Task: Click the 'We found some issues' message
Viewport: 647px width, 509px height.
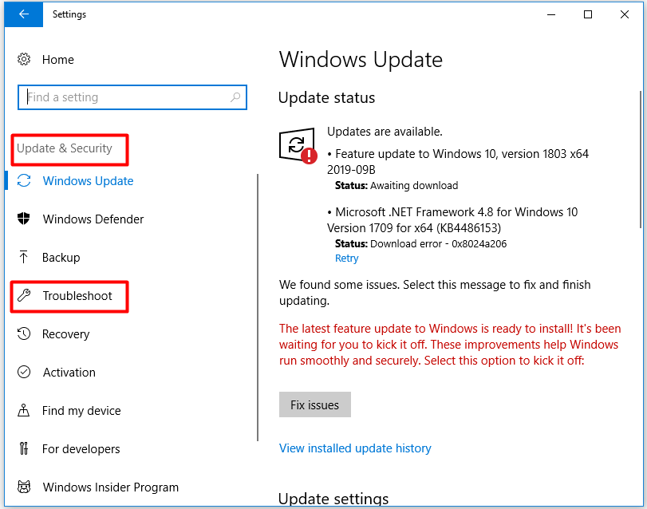Action: (435, 293)
